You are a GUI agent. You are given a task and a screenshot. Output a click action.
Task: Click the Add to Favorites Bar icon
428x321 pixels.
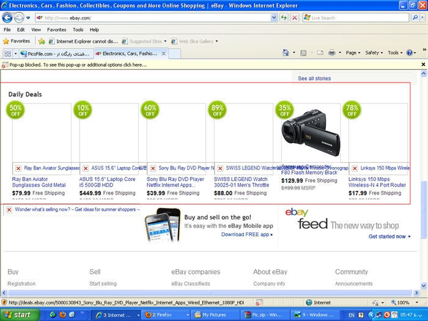click(x=42, y=41)
